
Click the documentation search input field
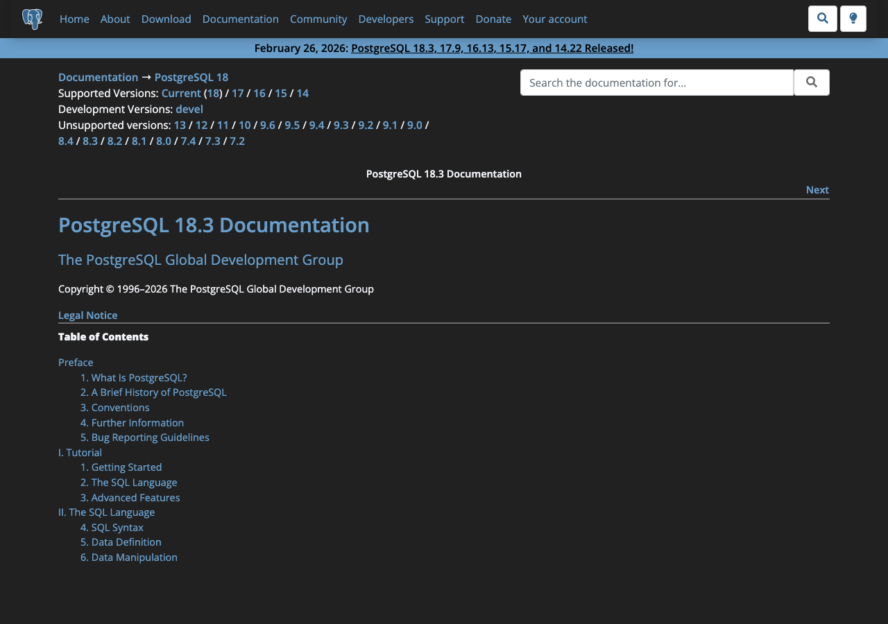[x=656, y=82]
